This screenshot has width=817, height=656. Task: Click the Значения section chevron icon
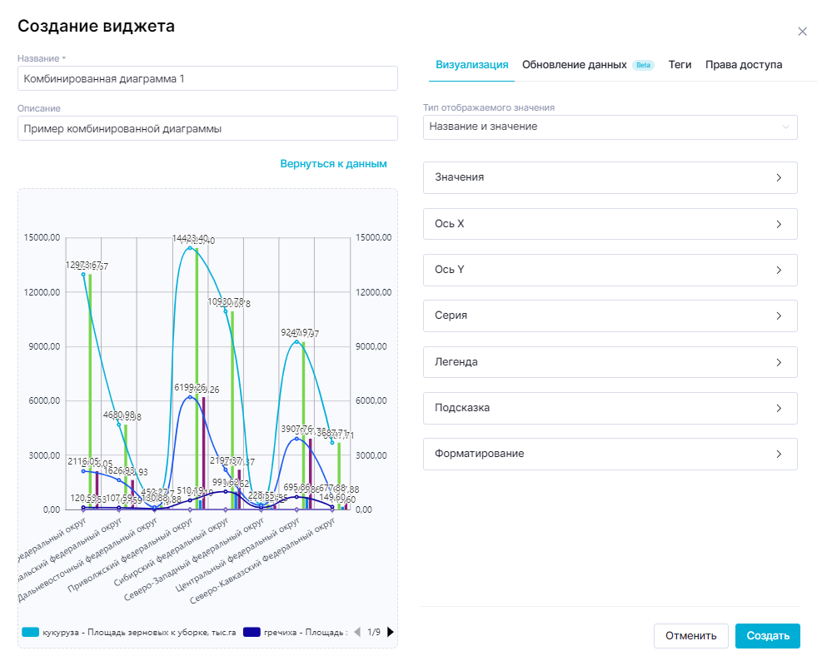click(x=779, y=177)
